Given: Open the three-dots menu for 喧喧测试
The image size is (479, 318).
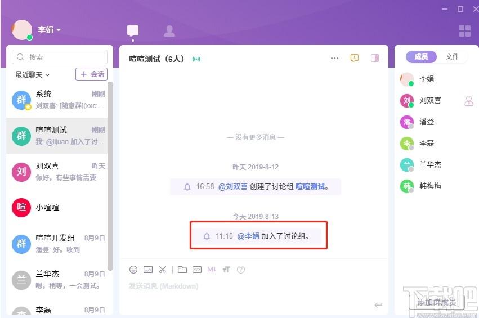Looking at the screenshot, I should [334, 58].
